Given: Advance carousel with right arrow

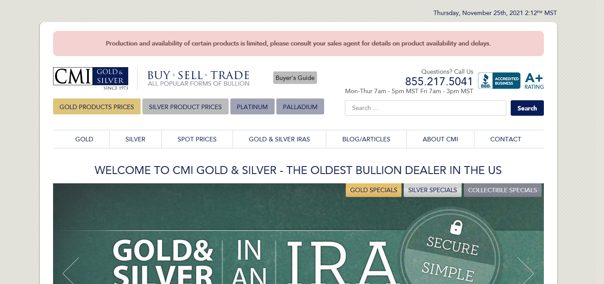Looking at the screenshot, I should (x=525, y=270).
